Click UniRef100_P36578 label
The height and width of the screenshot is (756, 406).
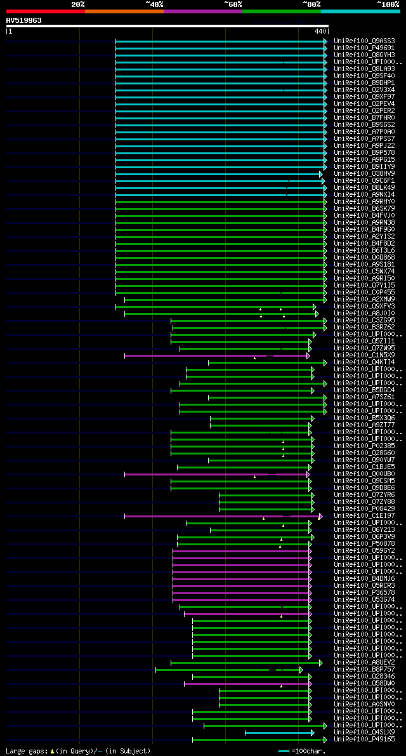point(364,593)
